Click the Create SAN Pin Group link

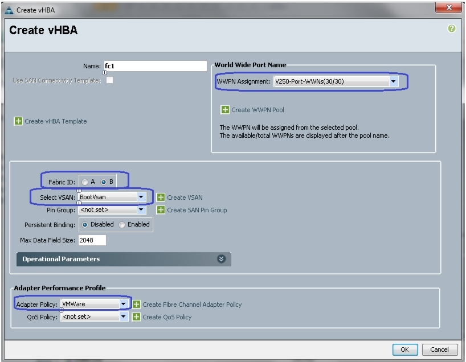(x=197, y=210)
